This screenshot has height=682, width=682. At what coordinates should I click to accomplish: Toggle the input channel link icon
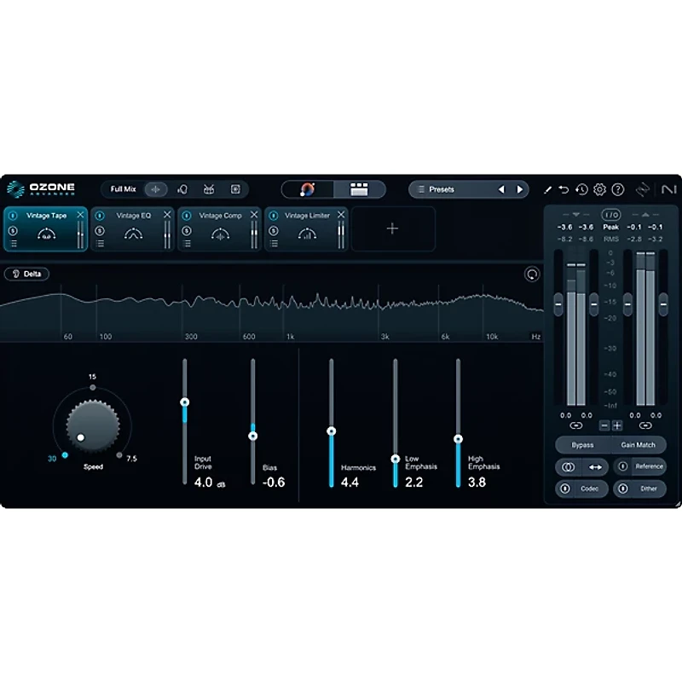click(576, 425)
